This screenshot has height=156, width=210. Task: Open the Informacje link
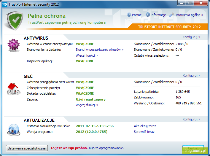pos(158,15)
